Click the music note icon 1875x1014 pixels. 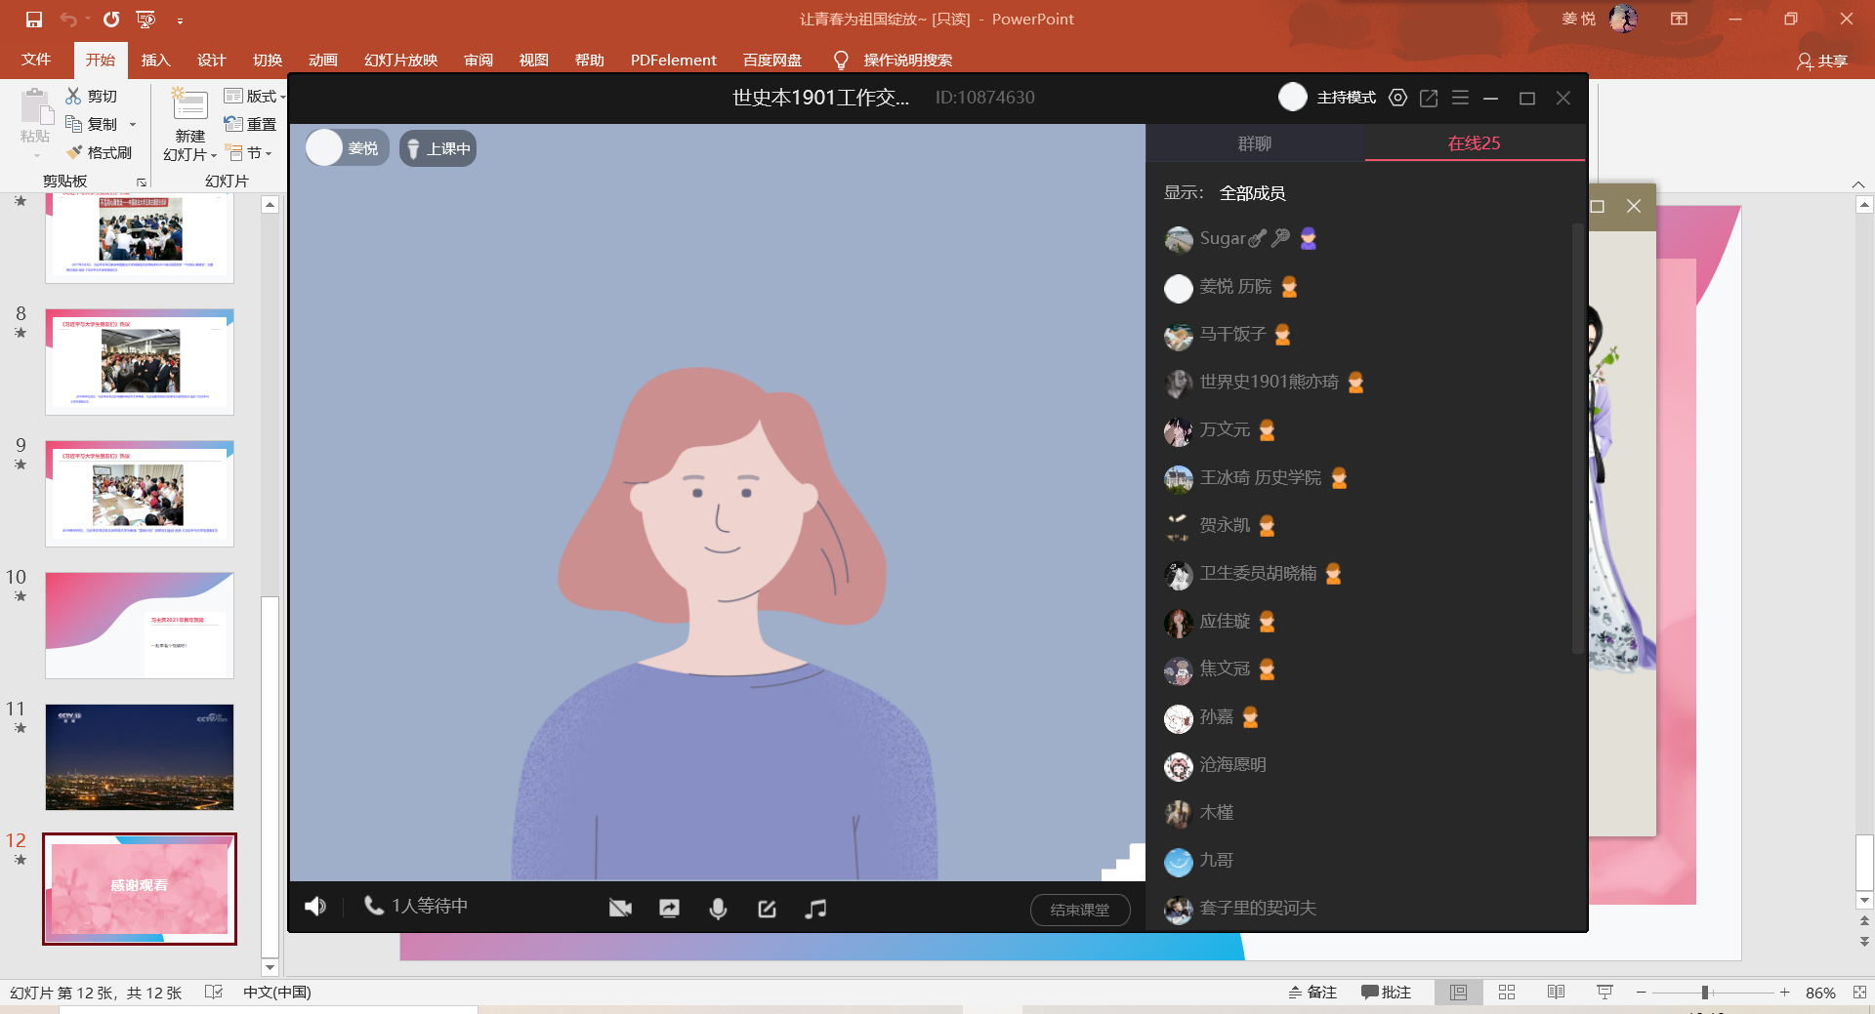coord(815,909)
